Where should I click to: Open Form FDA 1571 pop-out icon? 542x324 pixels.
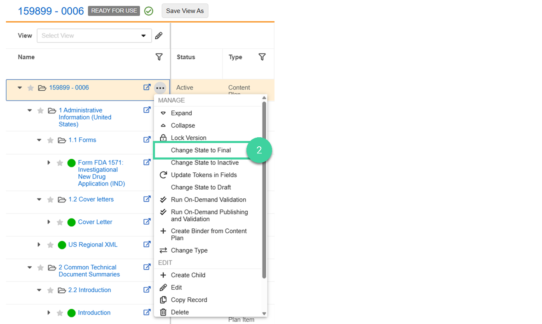pyautogui.click(x=147, y=162)
